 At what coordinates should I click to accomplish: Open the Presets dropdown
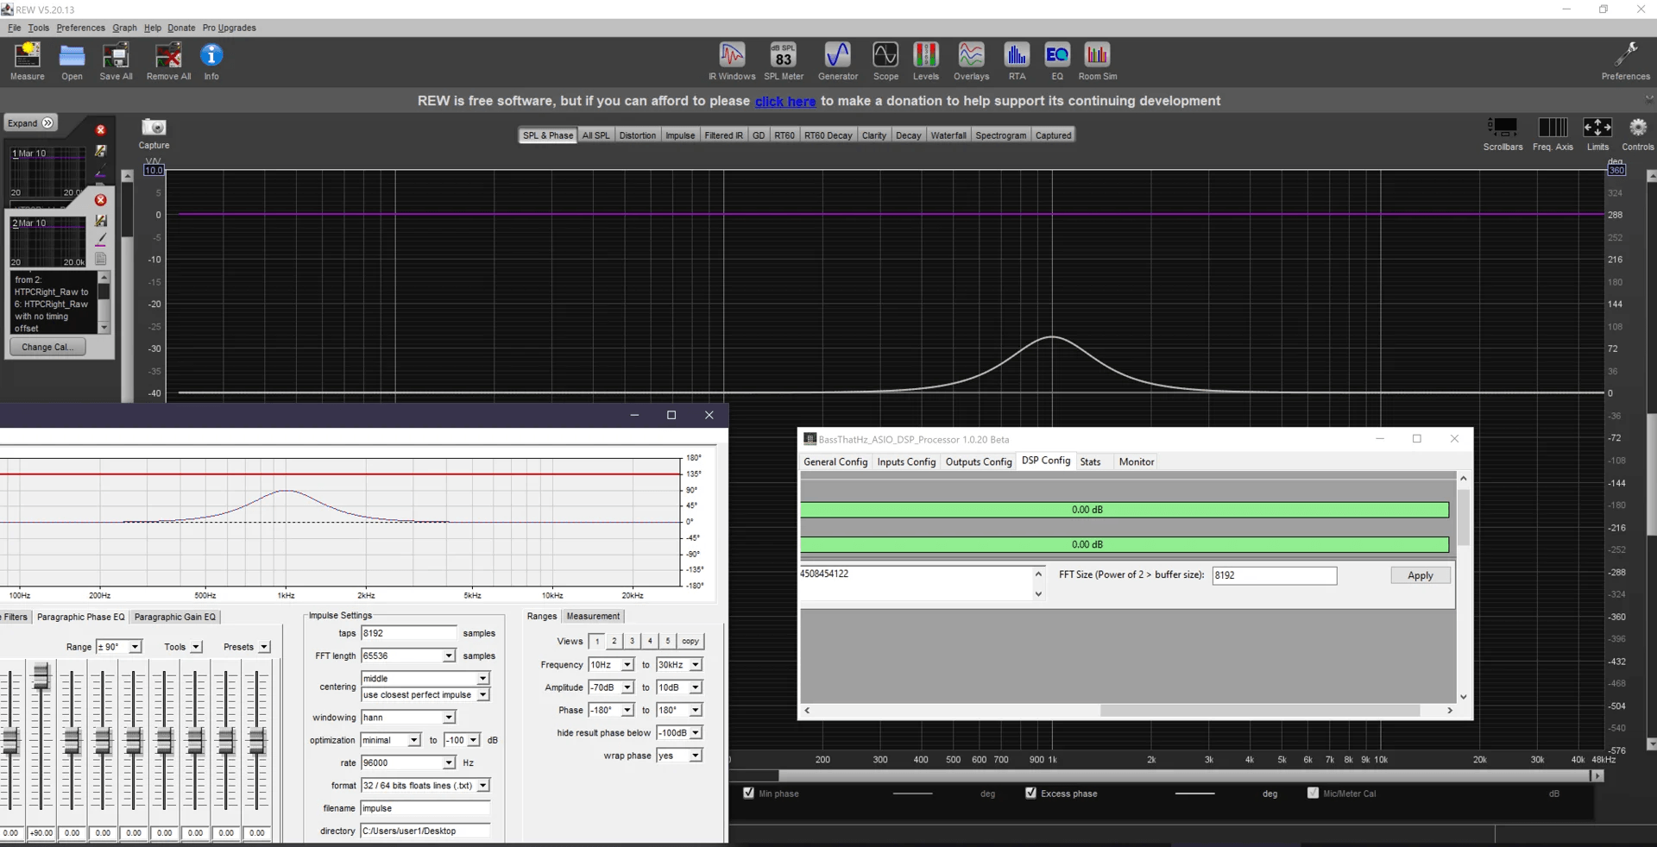(x=264, y=647)
